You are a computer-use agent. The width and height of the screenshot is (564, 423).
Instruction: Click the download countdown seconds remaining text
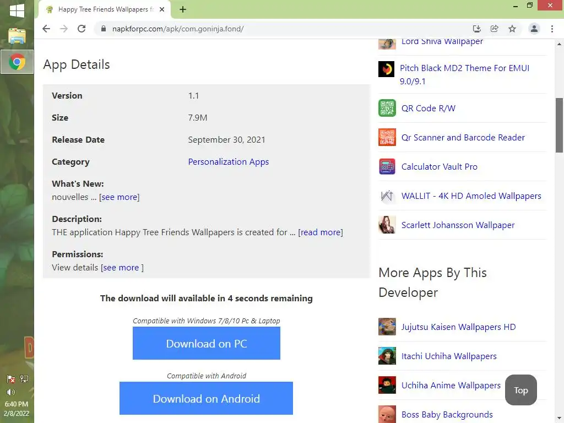click(x=207, y=298)
